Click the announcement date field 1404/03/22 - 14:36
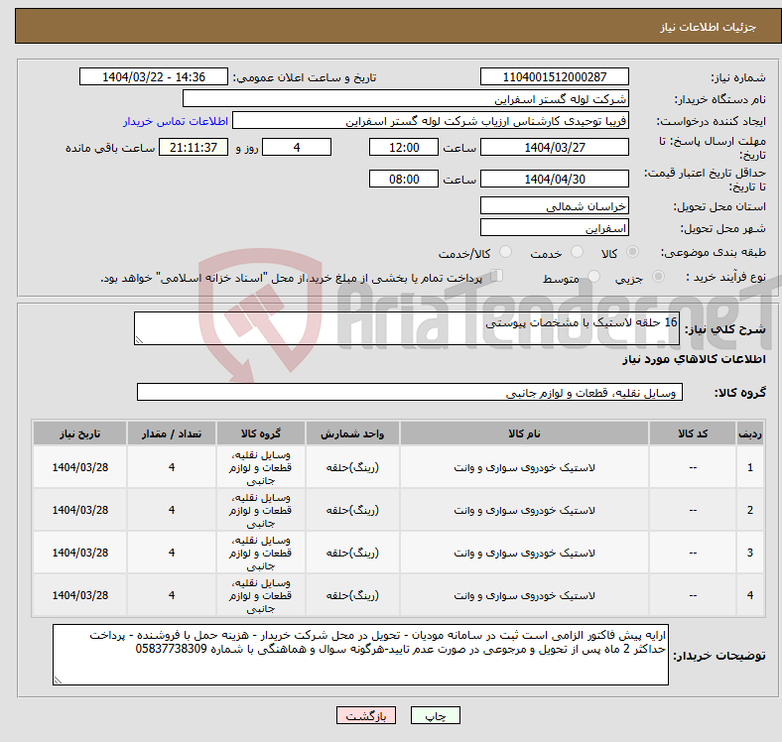The width and height of the screenshot is (782, 742). tap(154, 76)
